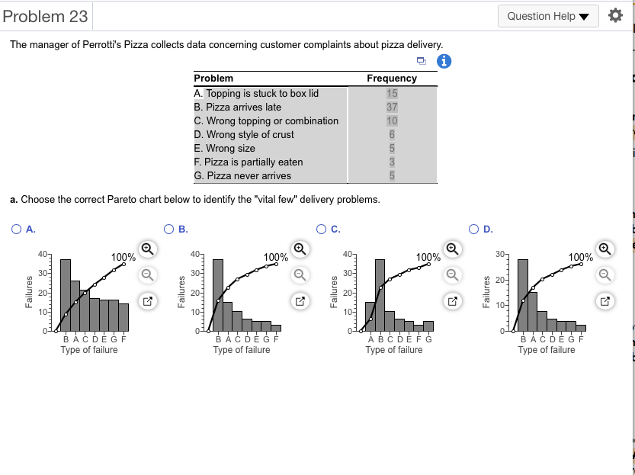Click the similar-question icon beside the info icon
The width and height of the screenshot is (635, 475).
(422, 59)
